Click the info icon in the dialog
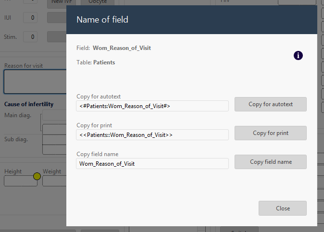The image size is (324, 232). coord(298,56)
